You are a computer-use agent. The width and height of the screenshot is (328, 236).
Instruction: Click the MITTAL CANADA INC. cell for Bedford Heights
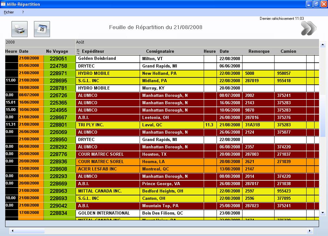point(108,191)
